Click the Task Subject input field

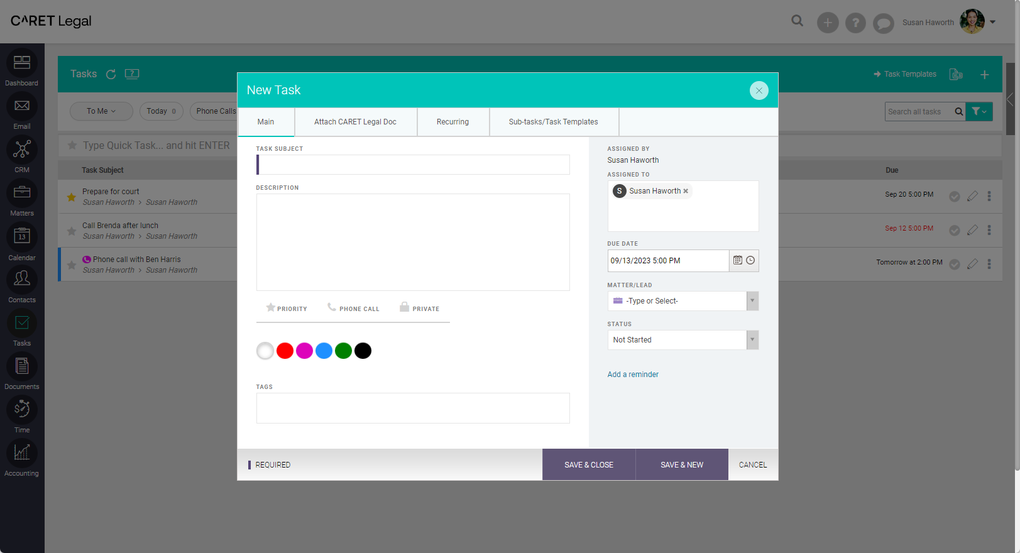[x=413, y=165]
